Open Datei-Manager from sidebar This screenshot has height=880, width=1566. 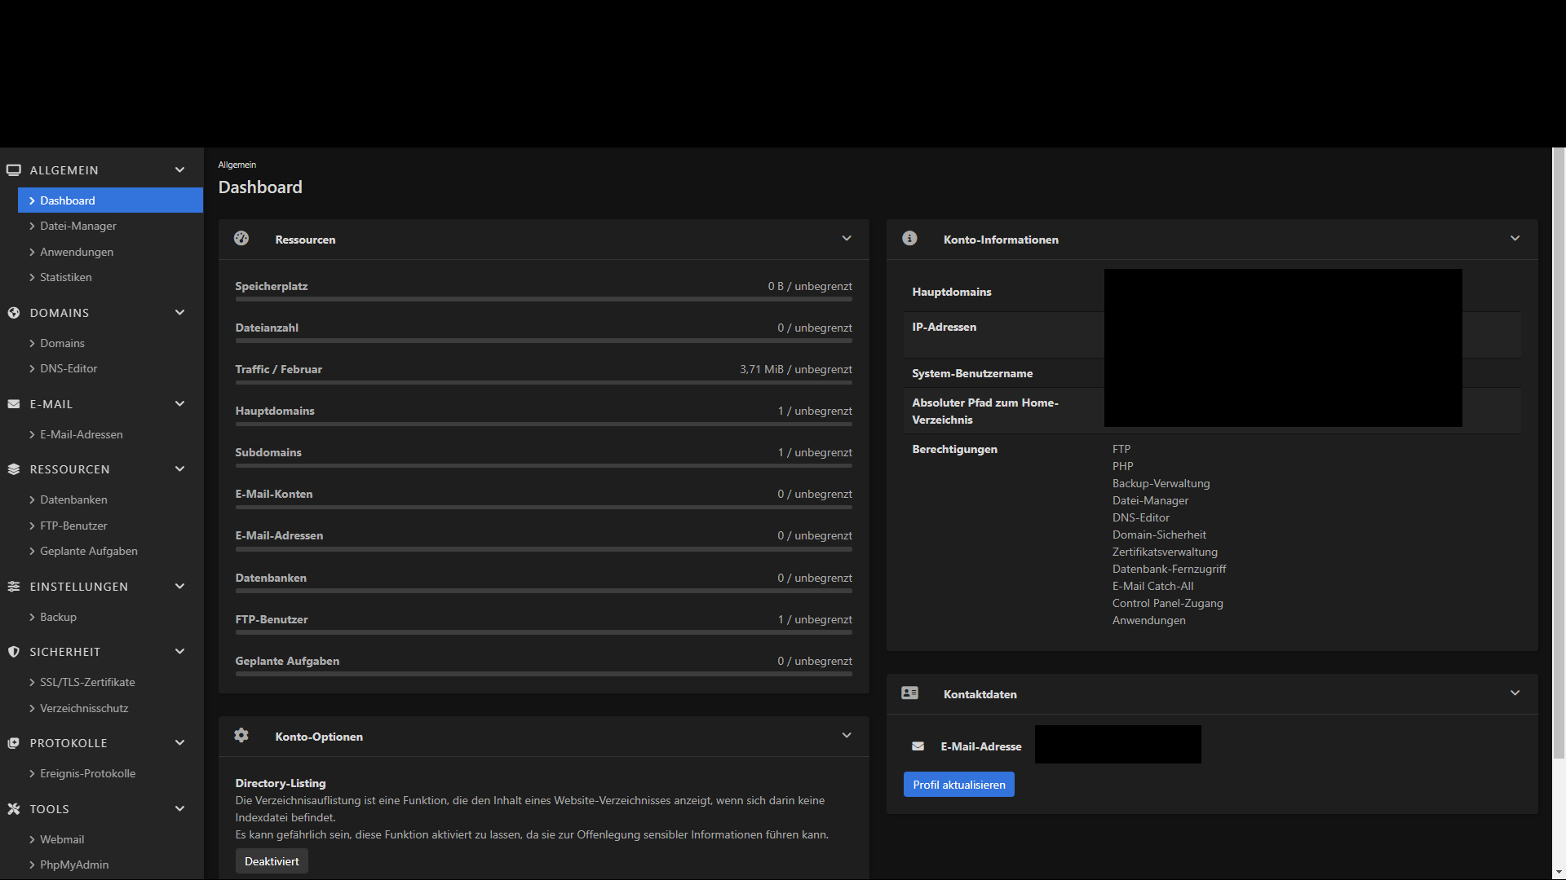tap(78, 227)
